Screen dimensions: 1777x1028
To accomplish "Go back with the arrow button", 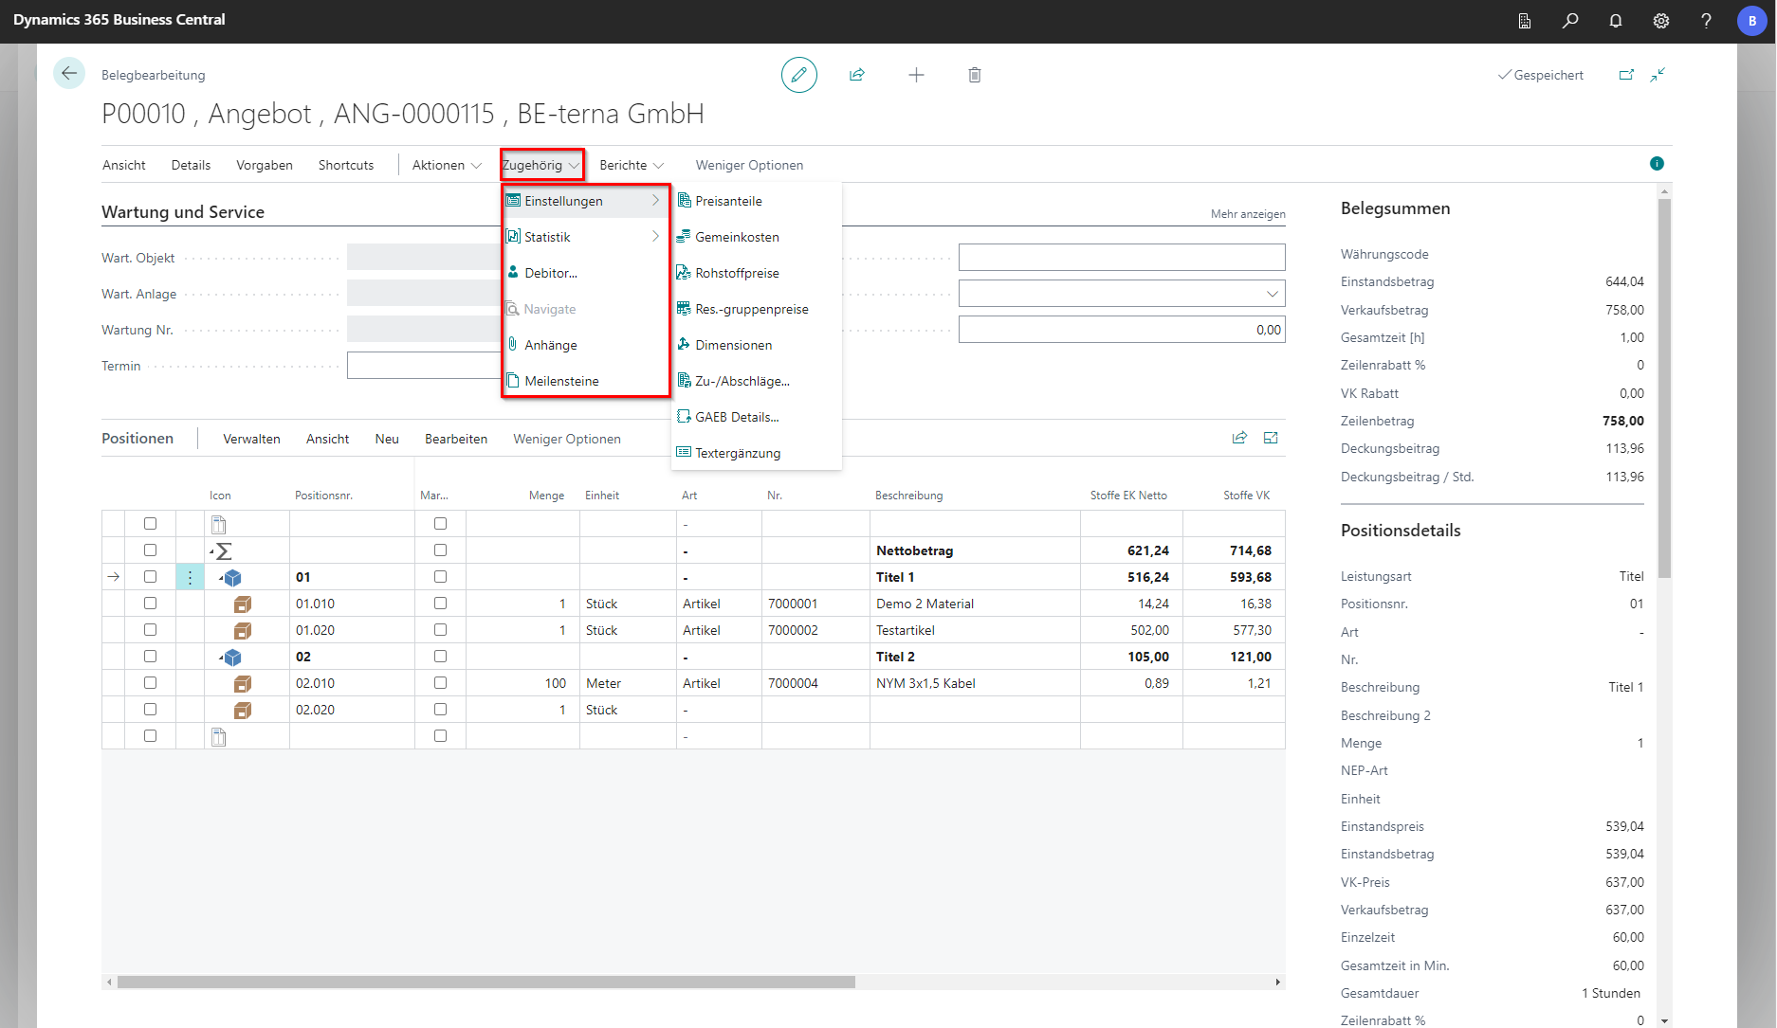I will click(69, 74).
